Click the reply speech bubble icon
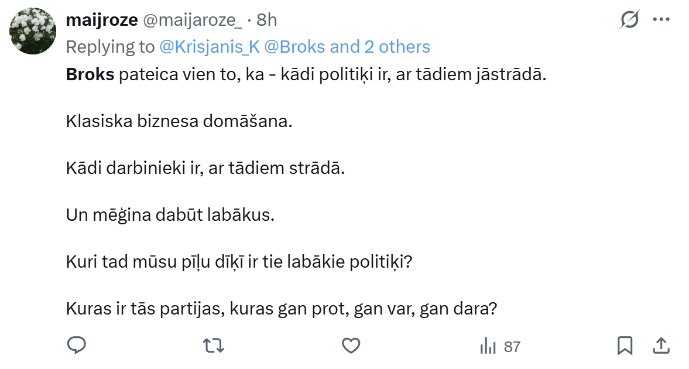This screenshot has height=369, width=689. pyautogui.click(x=77, y=346)
